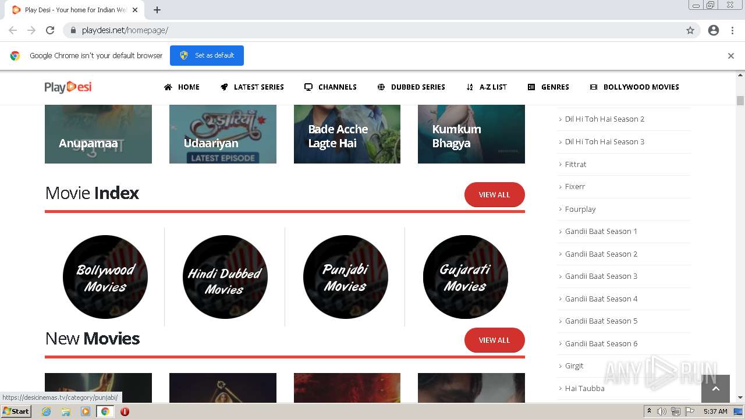Open Dil Hi Toh Hai Season 2 link
This screenshot has width=745, height=419.
tap(604, 119)
